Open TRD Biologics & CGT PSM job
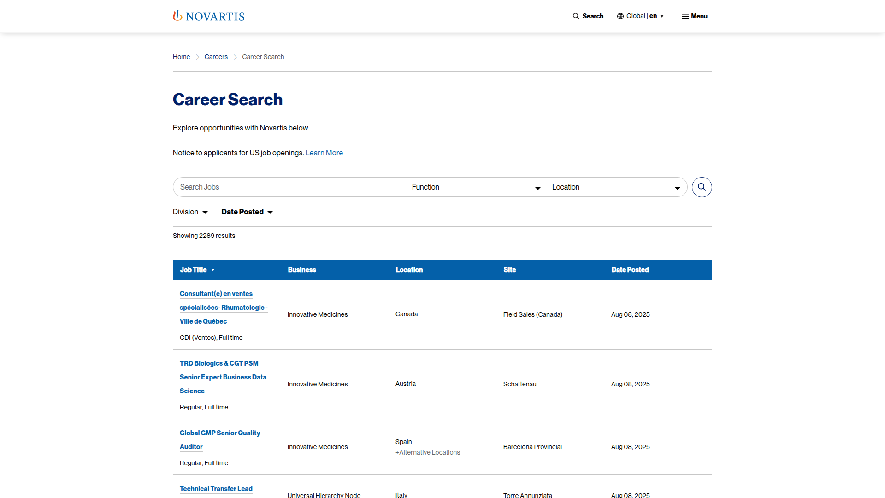885x498 pixels. click(x=223, y=377)
